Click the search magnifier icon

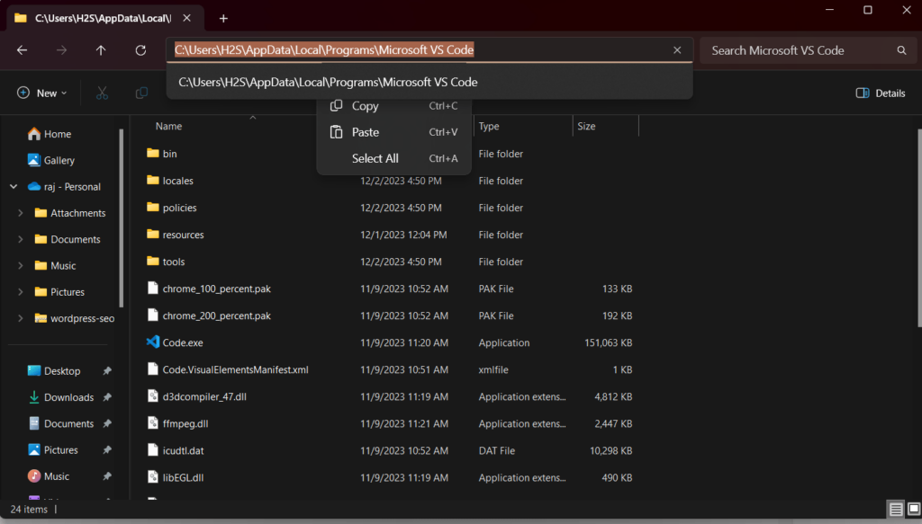pos(901,50)
